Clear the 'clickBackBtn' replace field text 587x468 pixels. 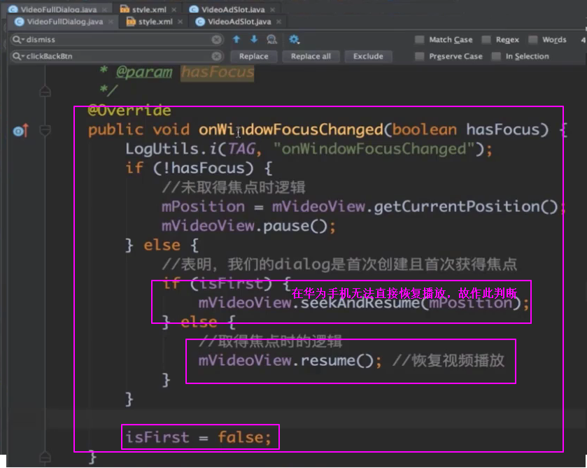click(x=217, y=56)
